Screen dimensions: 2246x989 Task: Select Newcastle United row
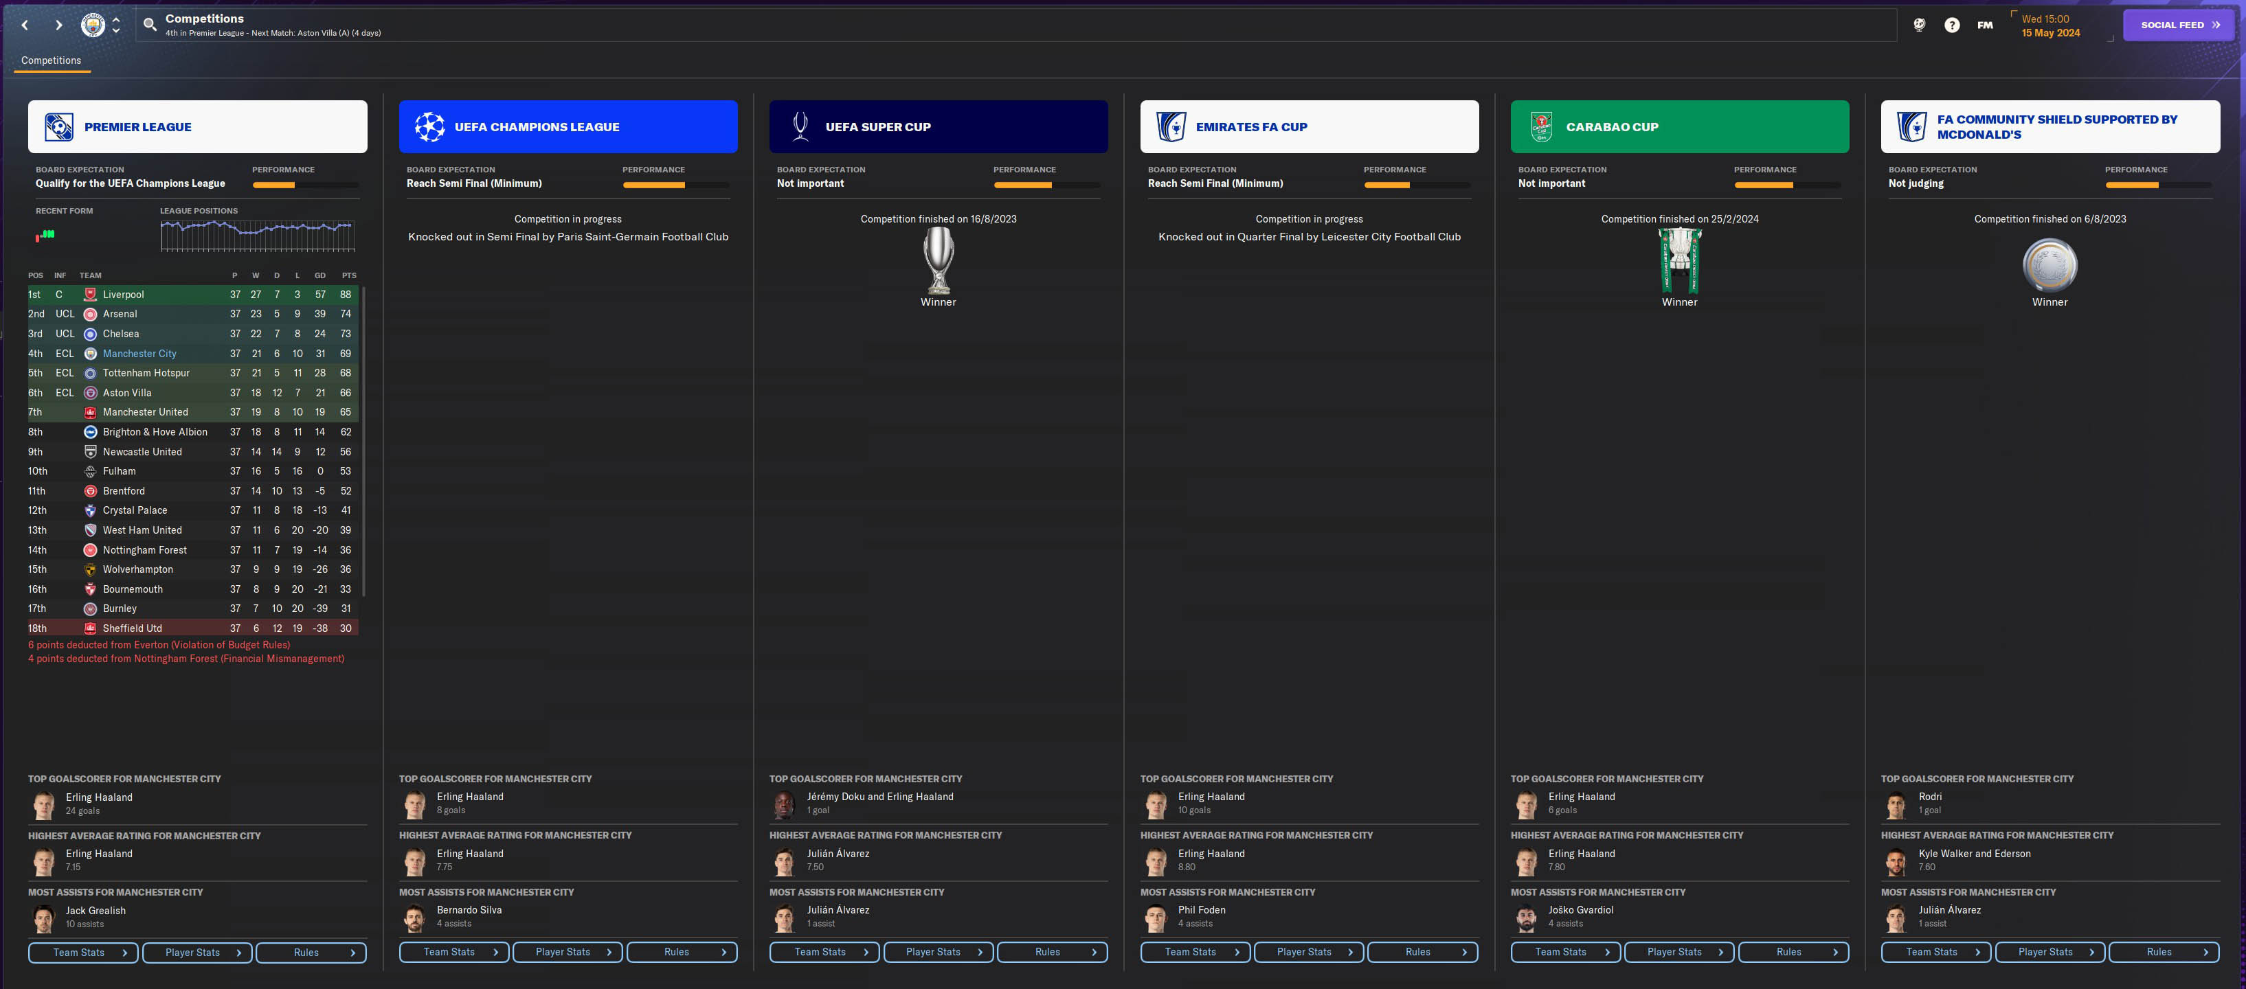[192, 451]
